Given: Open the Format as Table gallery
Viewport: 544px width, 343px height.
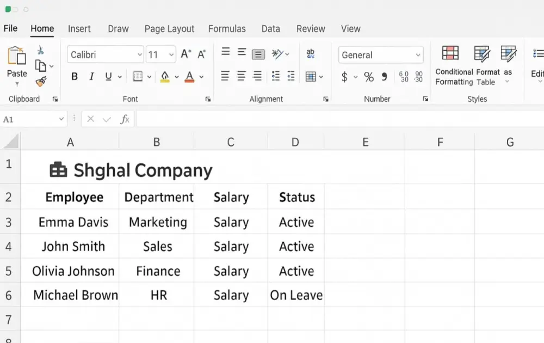Looking at the screenshot, I should (482, 64).
